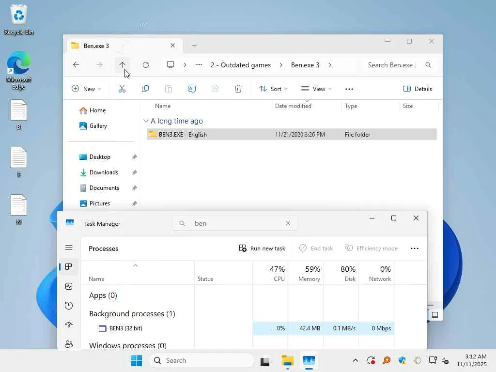The image size is (496, 372).
Task: Clear the Task Manager search text
Action: coord(288,223)
